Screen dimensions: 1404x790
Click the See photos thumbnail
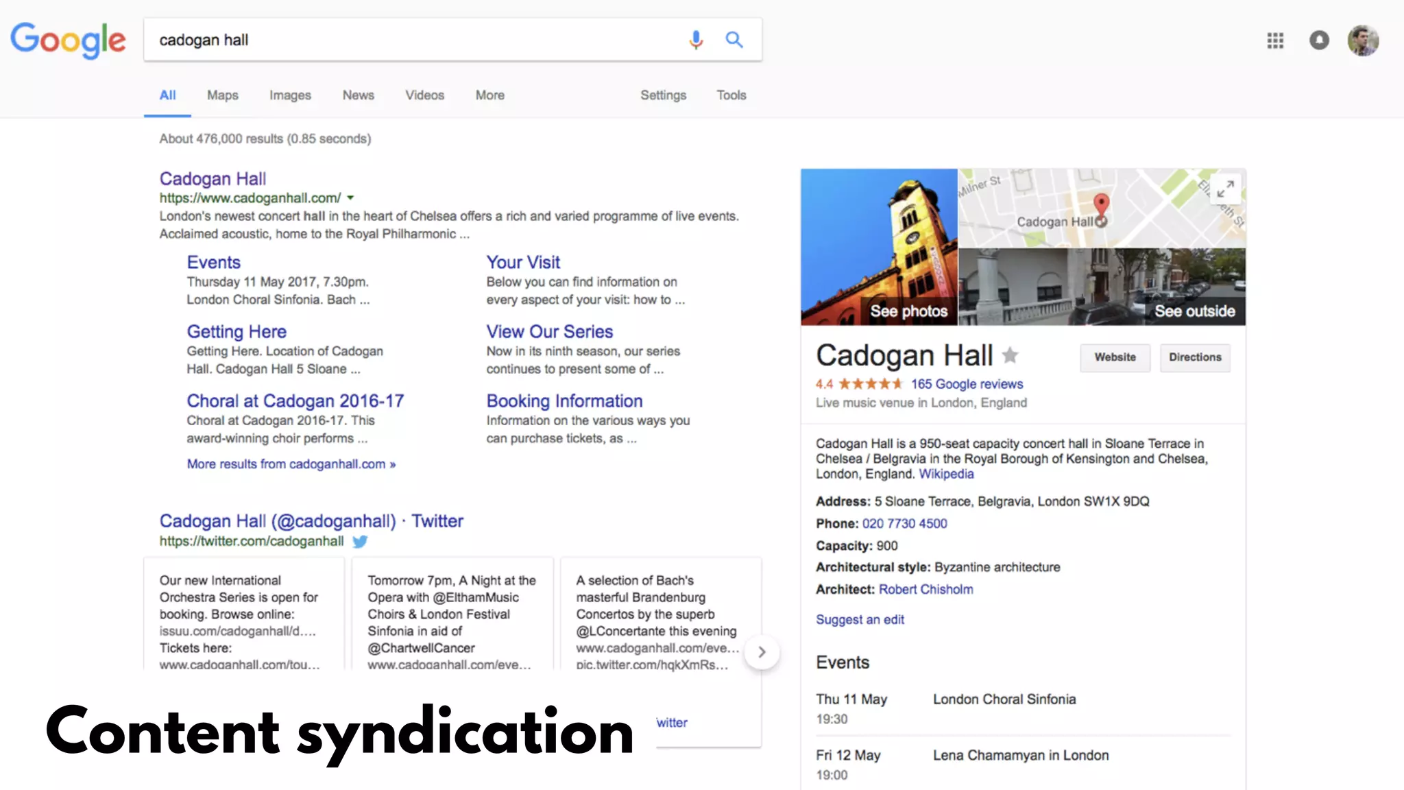(x=879, y=247)
